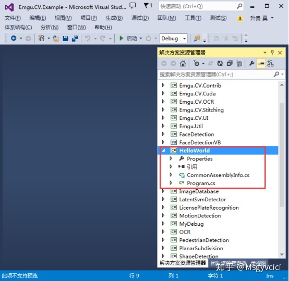289x281 pixels.
Task: Open the 文件(F) menu
Action: click(13, 18)
